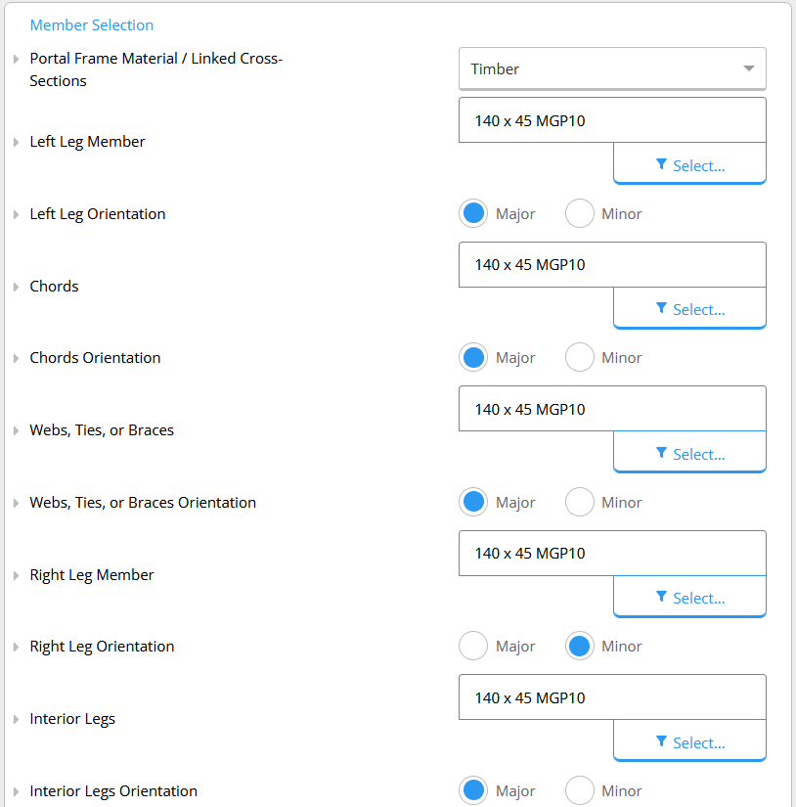Expand the Interior Legs row triangle
The height and width of the screenshot is (807, 796).
[x=16, y=720]
